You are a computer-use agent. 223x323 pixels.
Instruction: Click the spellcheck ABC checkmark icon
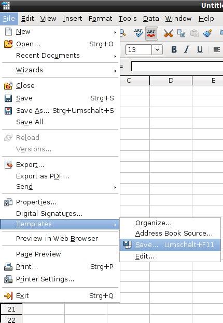138,33
